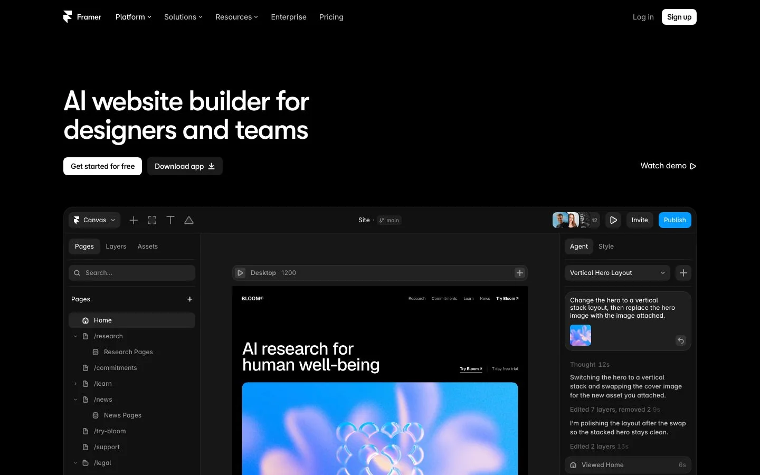The image size is (760, 475).
Task: Click the Get started for free button
Action: pyautogui.click(x=103, y=166)
